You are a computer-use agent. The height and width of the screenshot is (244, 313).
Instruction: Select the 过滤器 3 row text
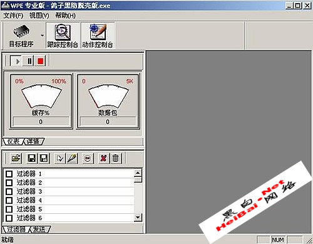[29, 191]
